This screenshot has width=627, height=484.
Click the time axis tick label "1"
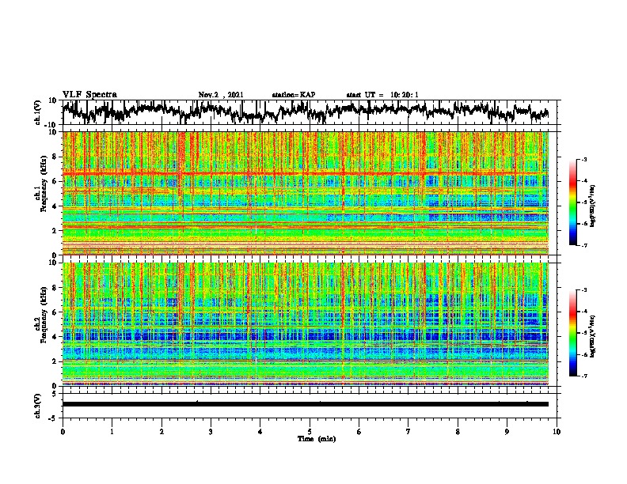pos(112,432)
